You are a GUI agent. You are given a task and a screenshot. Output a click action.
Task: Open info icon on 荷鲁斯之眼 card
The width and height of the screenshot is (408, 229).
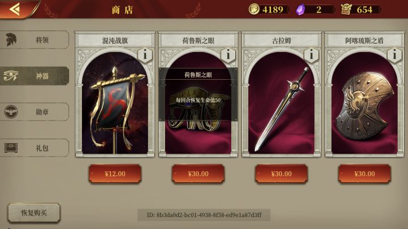228,55
